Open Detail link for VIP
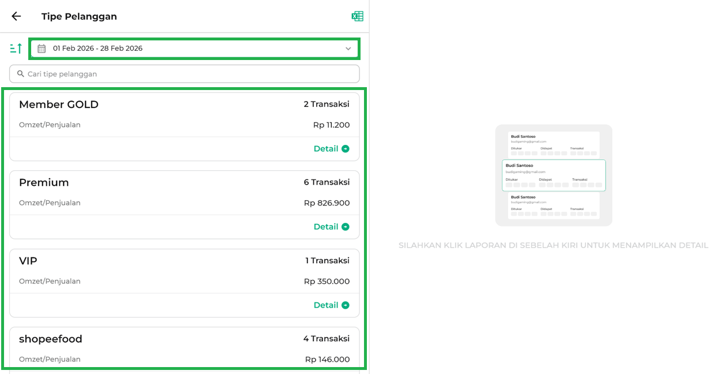This screenshot has height=374, width=728. click(x=325, y=305)
